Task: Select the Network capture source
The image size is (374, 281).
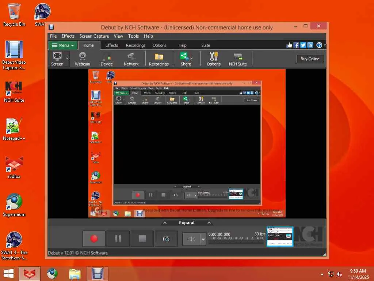Action: click(131, 59)
